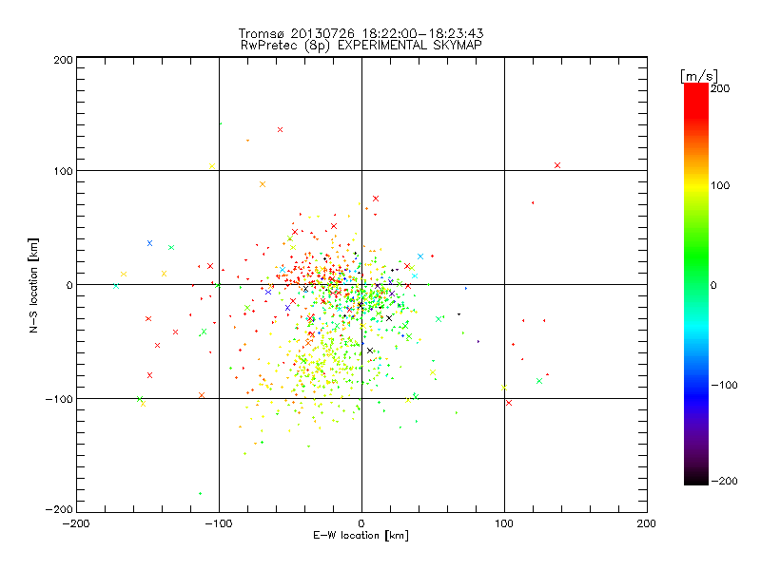Select the lone green dot near bottom-left of plot
This screenshot has width=761, height=570.
pyautogui.click(x=200, y=493)
